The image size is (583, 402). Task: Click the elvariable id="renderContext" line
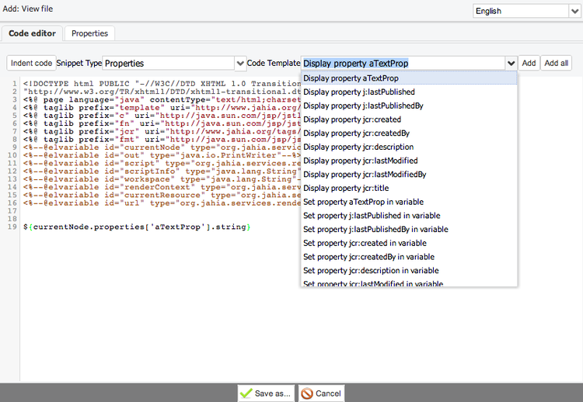click(162, 187)
